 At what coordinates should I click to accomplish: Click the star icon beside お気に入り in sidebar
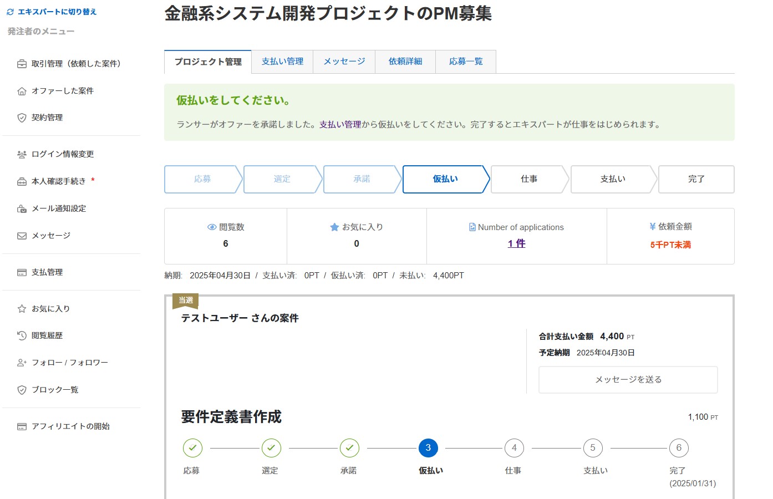pos(22,309)
